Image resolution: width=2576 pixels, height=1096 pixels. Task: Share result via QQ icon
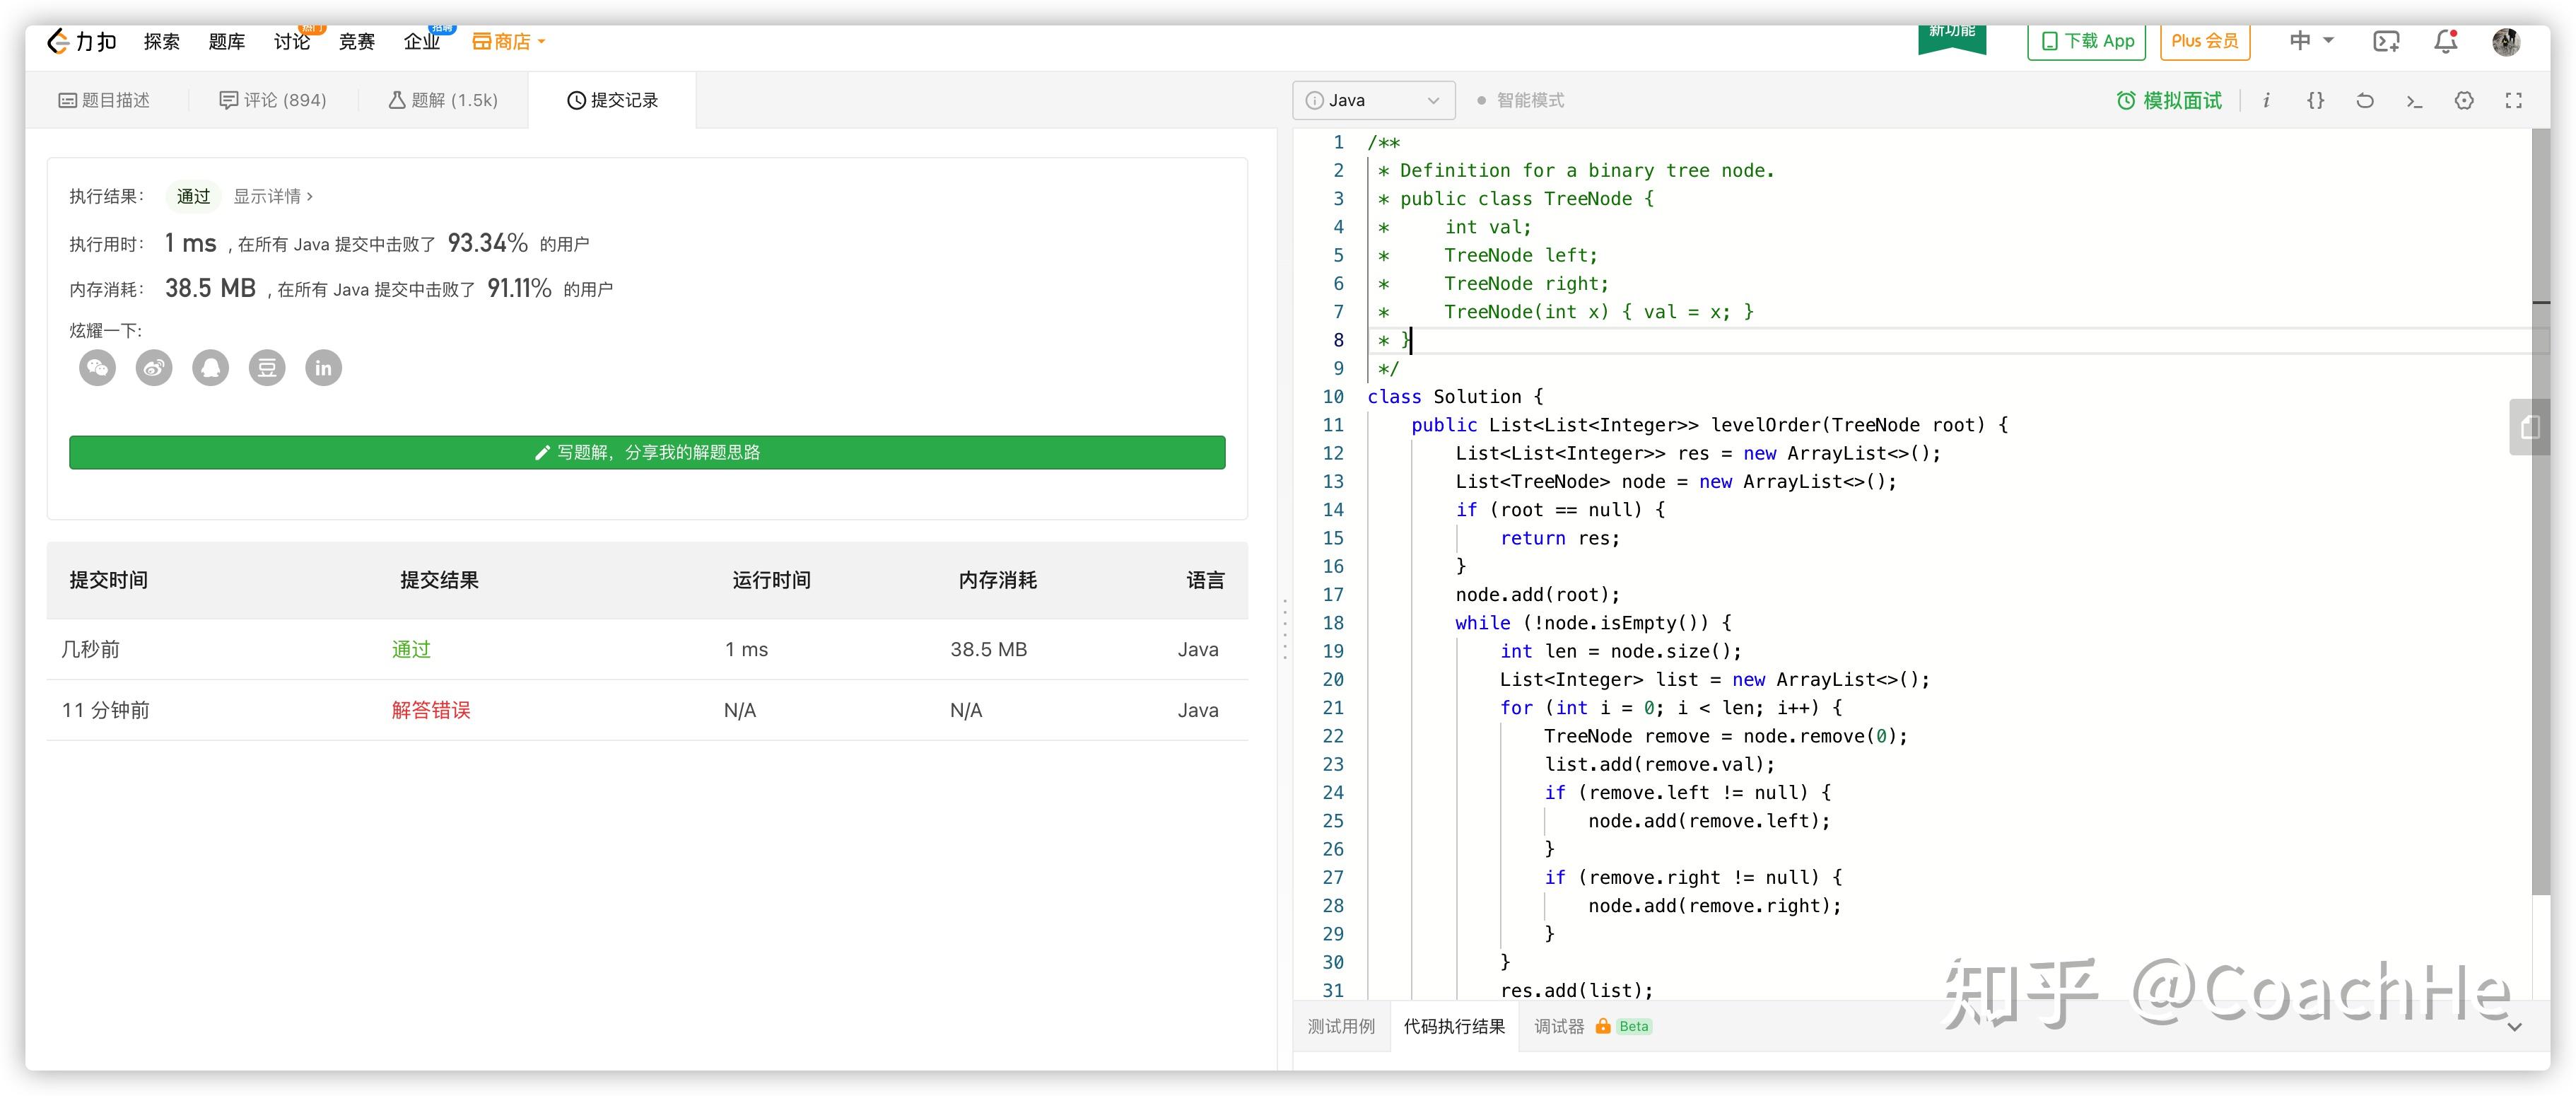pos(210,368)
